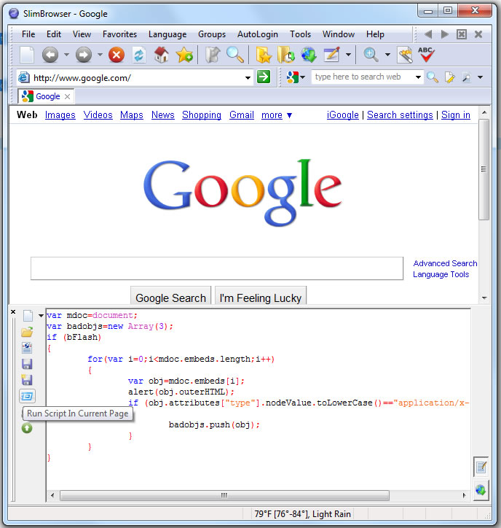Refresh the page with the reload icon
Screen dimensions: 501x528
(x=139, y=55)
